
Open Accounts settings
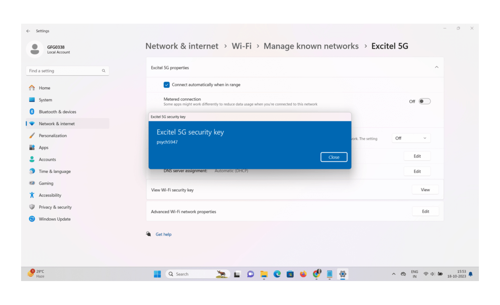point(47,159)
